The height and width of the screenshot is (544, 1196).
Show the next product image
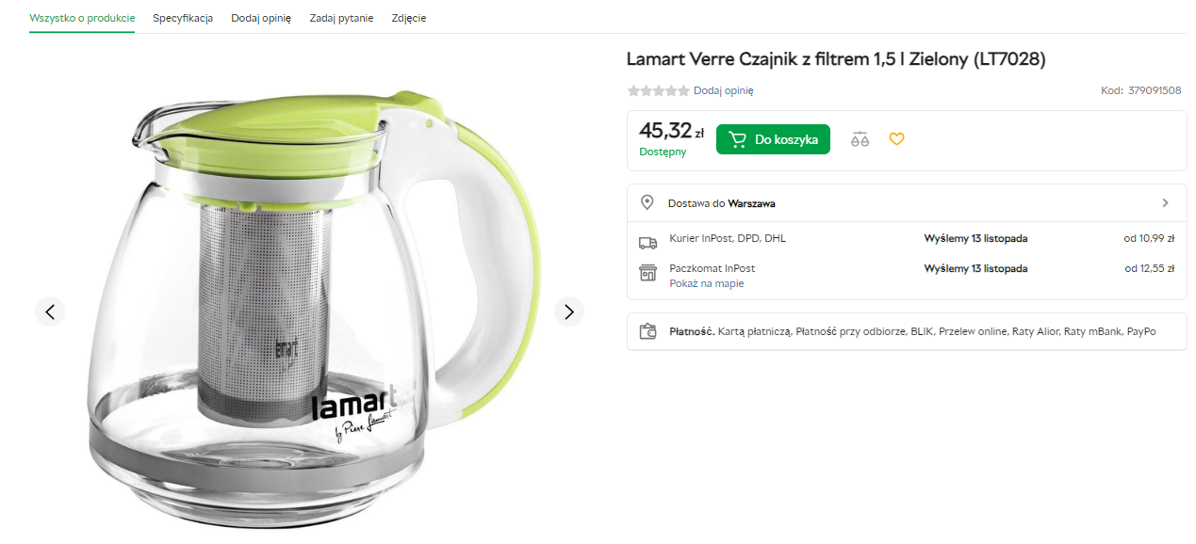(x=568, y=312)
